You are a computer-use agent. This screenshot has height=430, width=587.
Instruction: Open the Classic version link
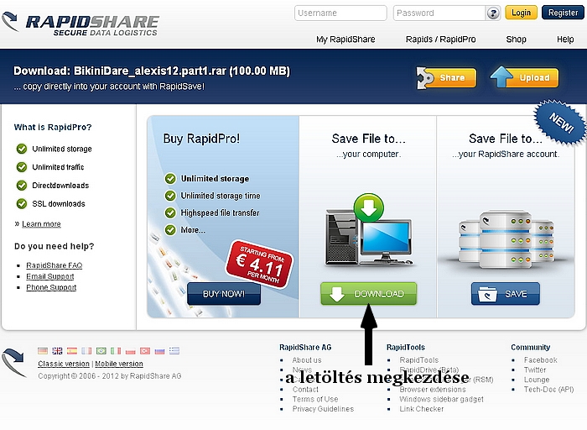[64, 364]
